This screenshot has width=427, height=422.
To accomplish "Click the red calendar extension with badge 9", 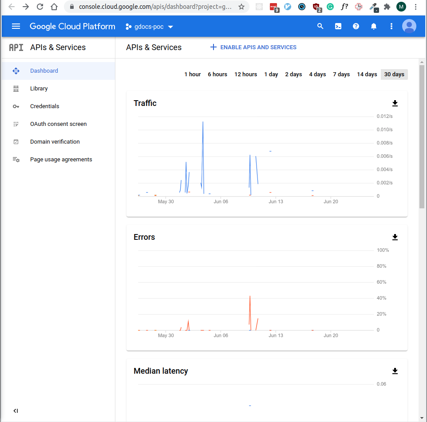I will click(274, 8).
